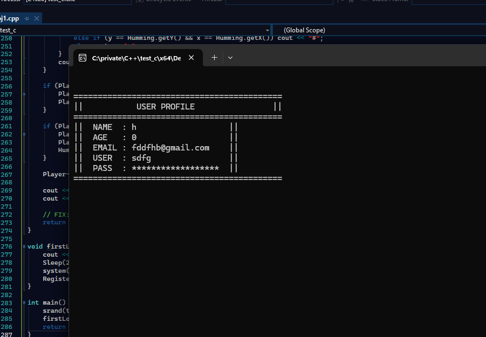
Task: Click the cout statement on line 269
Action: pyautogui.click(x=56, y=190)
